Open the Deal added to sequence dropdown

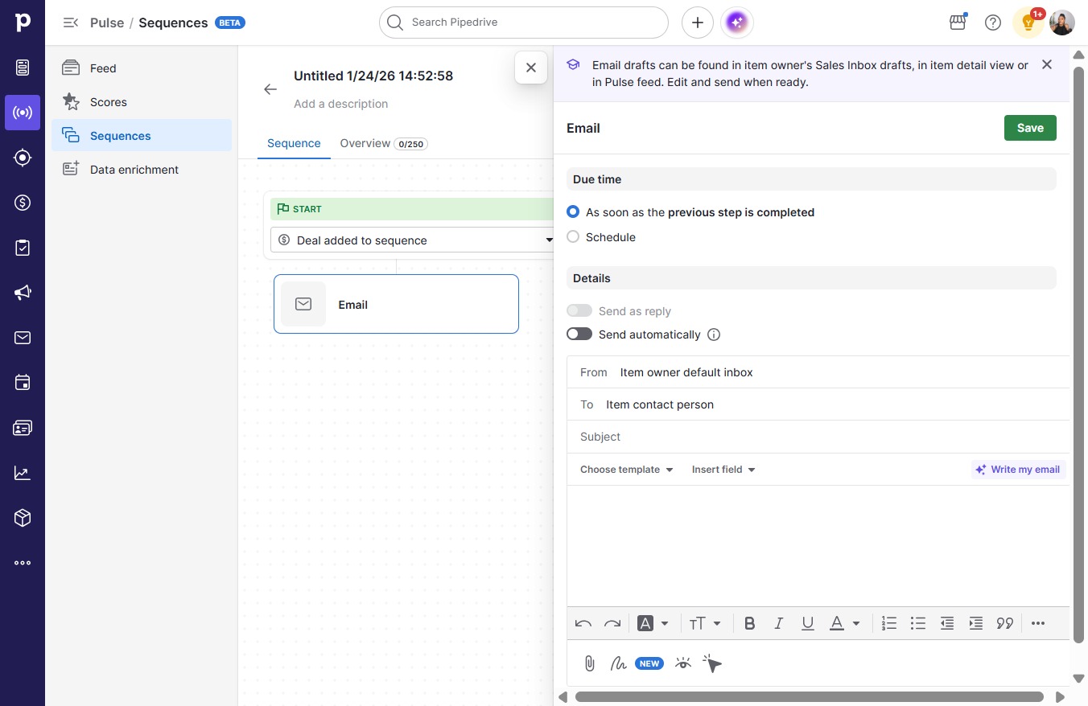(414, 240)
